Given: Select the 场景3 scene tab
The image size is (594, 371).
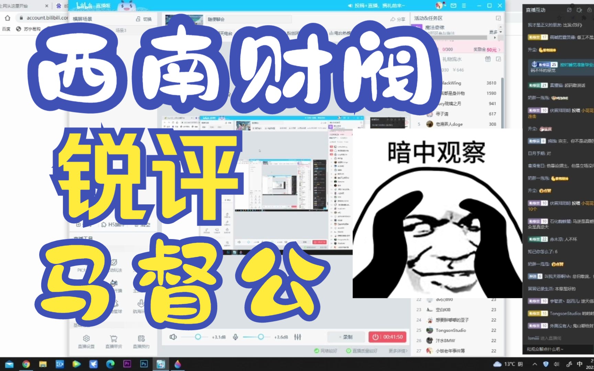Looking at the screenshot, I should [x=121, y=31].
